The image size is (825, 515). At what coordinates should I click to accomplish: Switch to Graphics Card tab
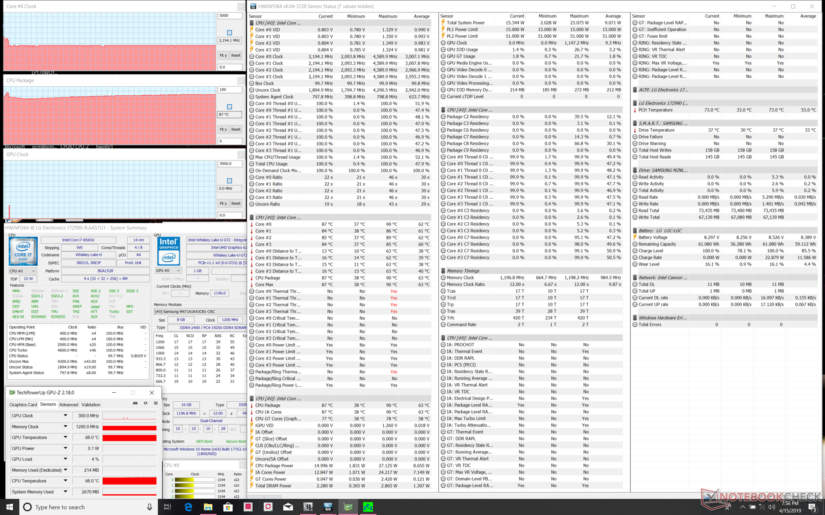(23, 405)
